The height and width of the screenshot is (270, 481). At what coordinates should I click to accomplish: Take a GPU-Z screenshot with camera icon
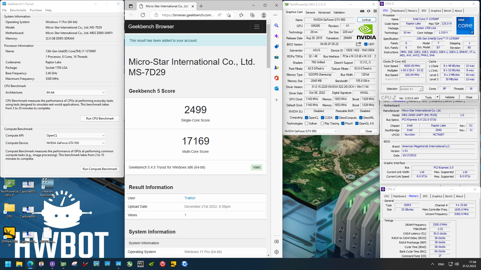(362, 11)
